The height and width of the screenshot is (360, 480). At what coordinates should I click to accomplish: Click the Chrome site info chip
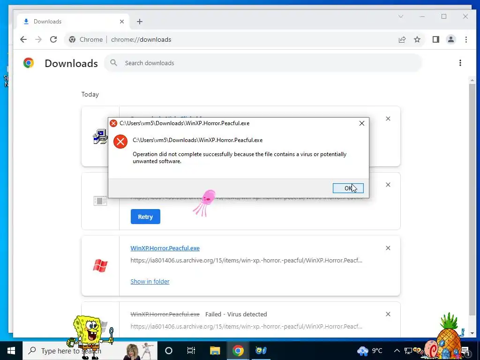click(86, 39)
